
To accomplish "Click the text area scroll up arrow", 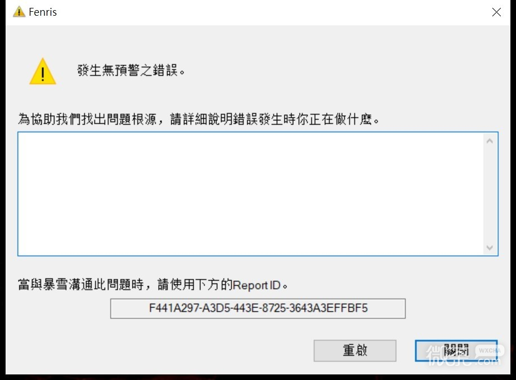I will click(x=490, y=141).
